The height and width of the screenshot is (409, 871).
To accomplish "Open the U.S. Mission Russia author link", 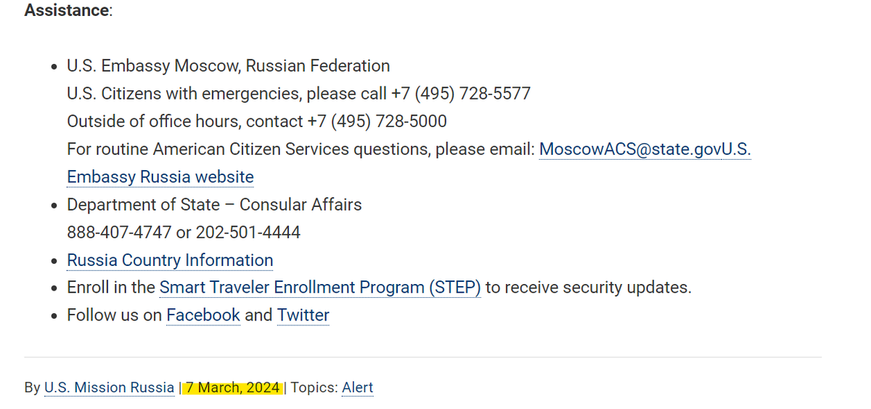I will coord(109,388).
